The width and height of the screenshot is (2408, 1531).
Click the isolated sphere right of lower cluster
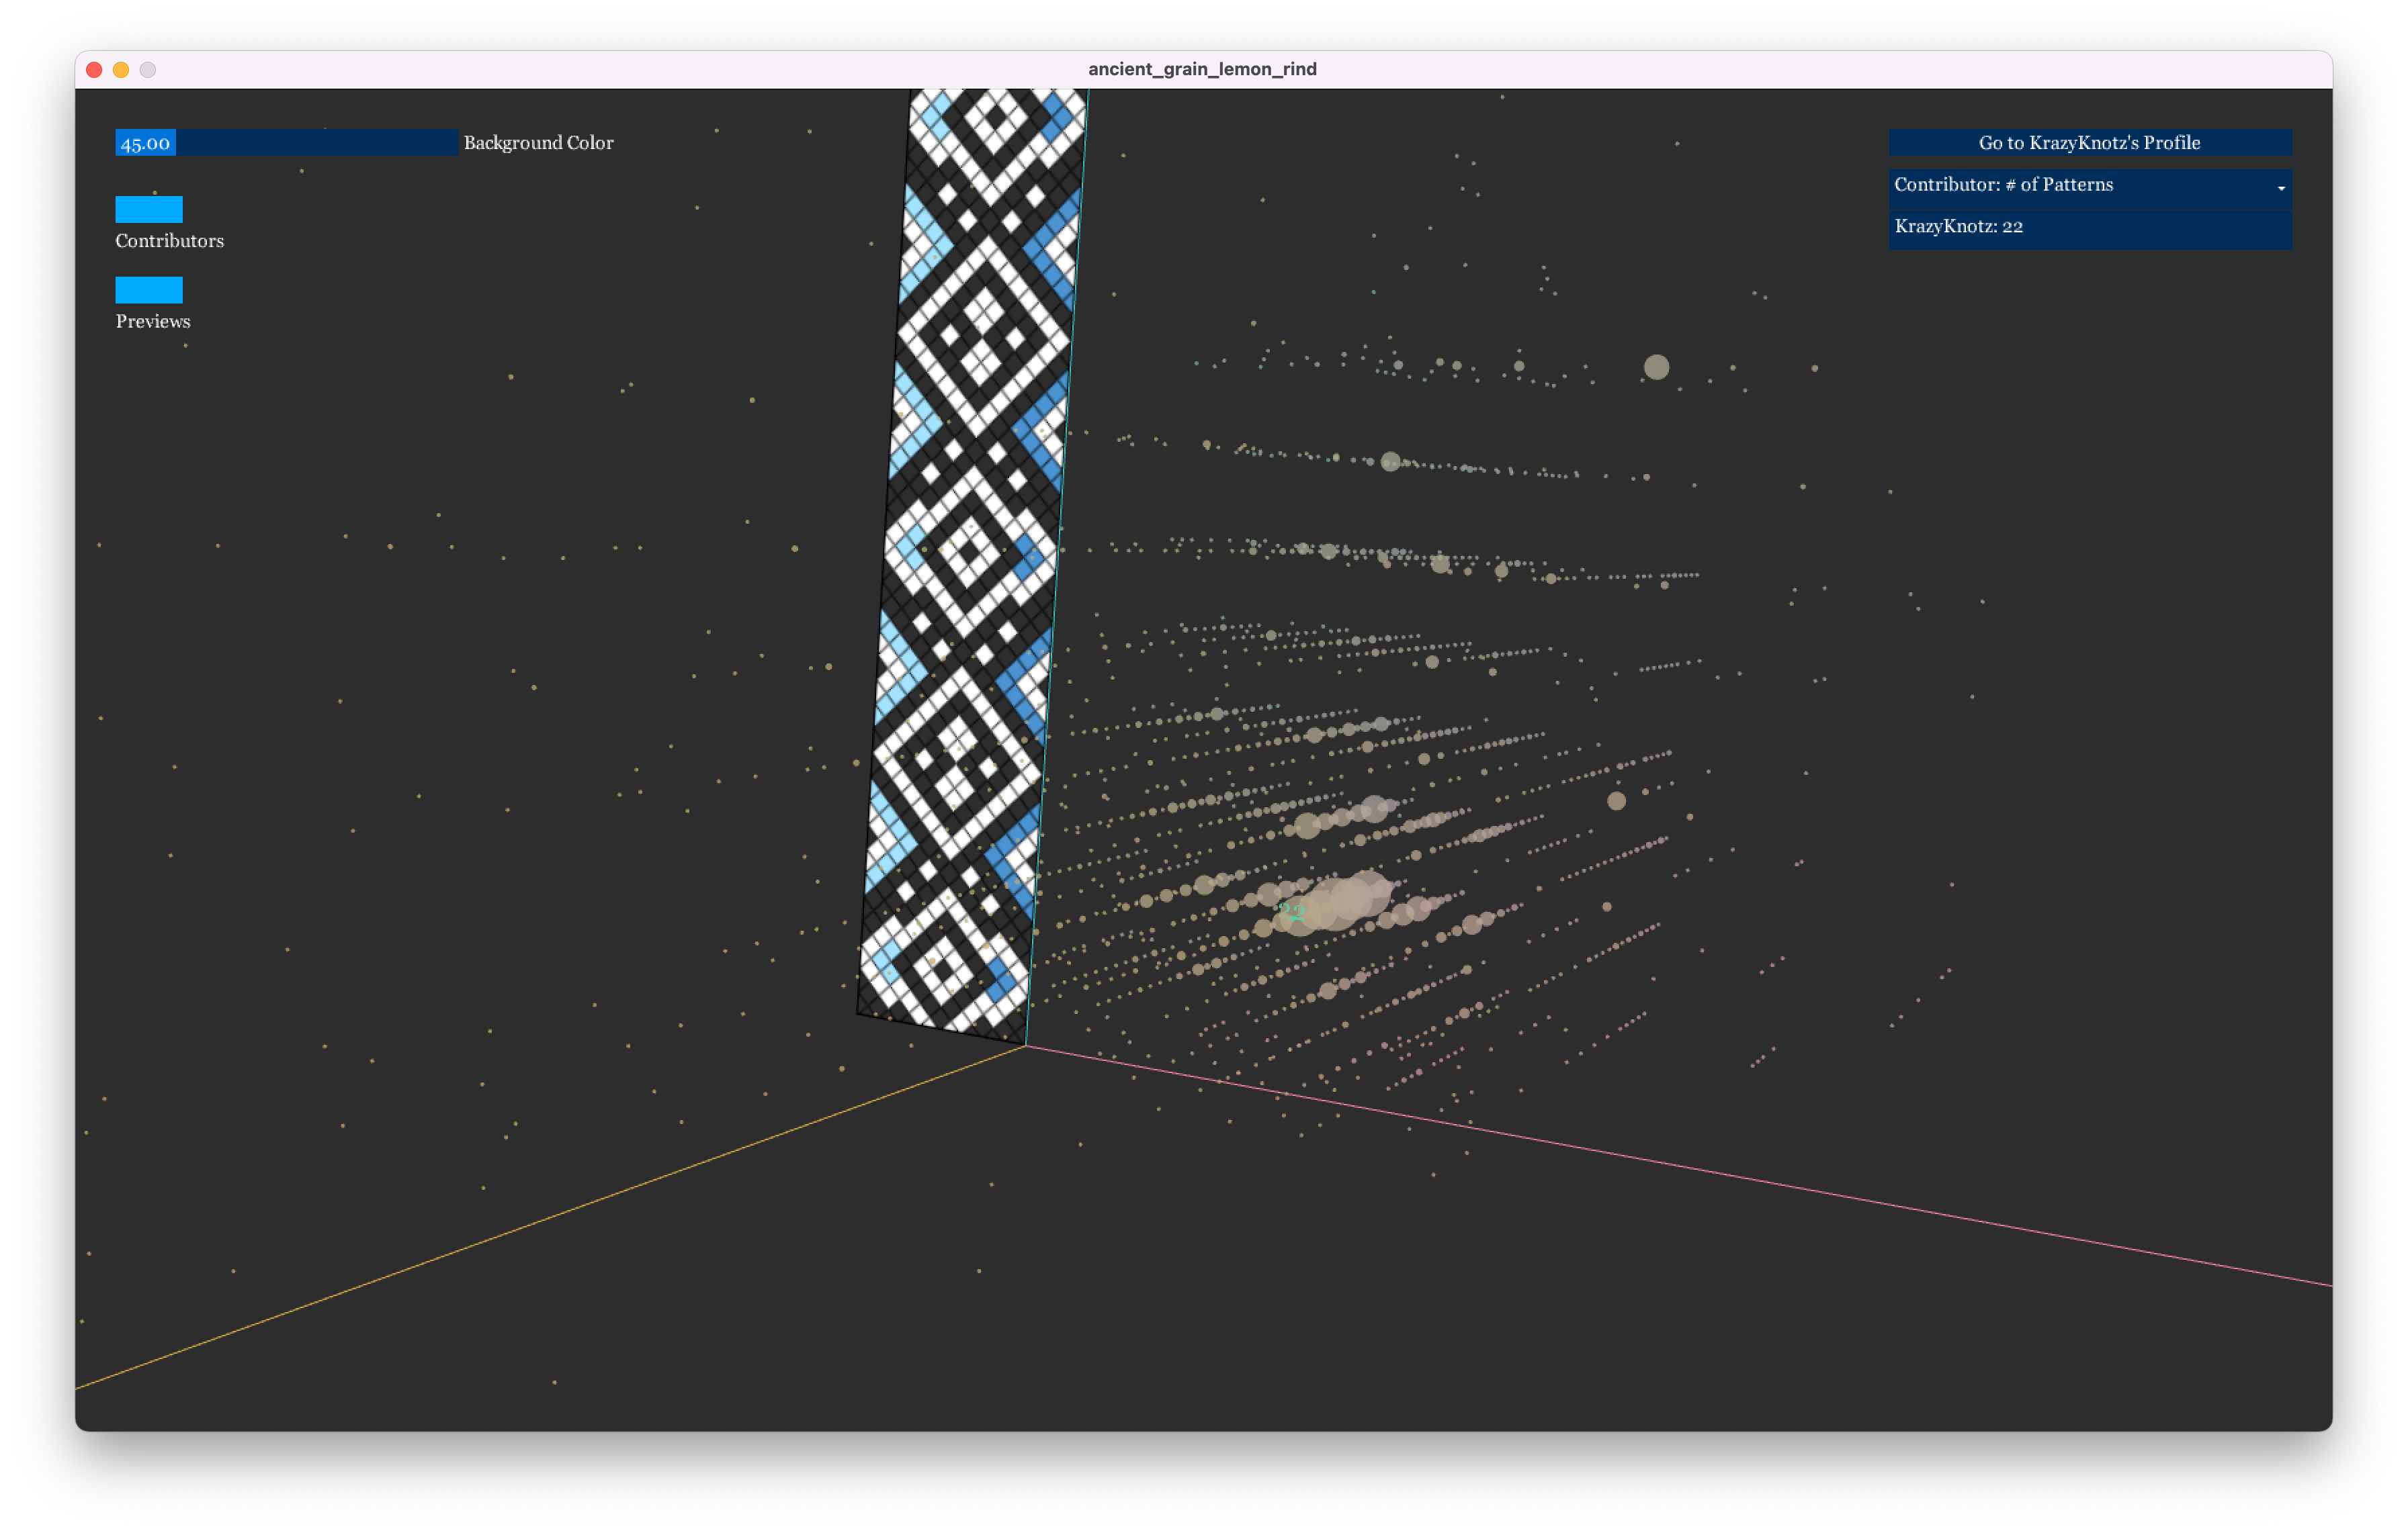(x=1616, y=800)
